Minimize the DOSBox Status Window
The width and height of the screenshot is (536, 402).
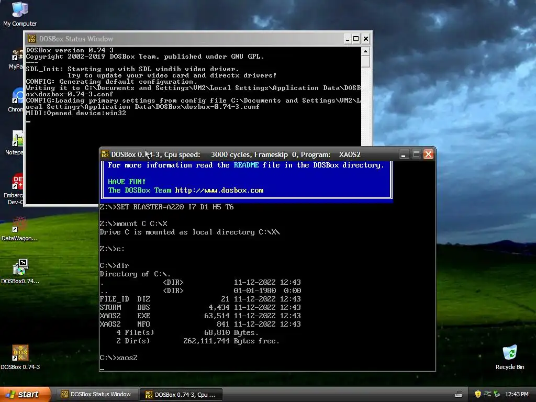347,39
